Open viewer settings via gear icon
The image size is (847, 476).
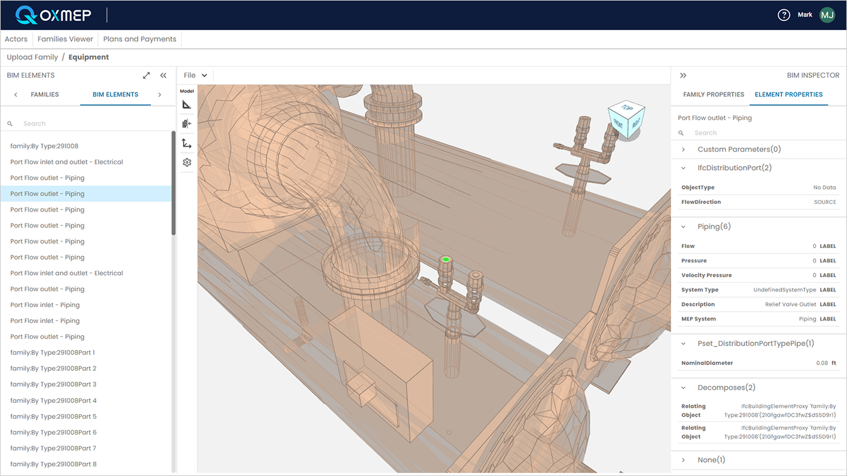[x=186, y=162]
